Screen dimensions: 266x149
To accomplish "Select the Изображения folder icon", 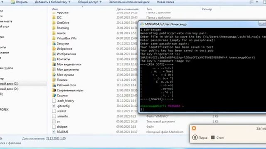I will tap(54, 54).
